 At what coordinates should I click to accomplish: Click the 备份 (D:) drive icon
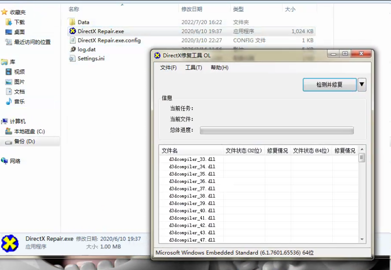point(9,142)
